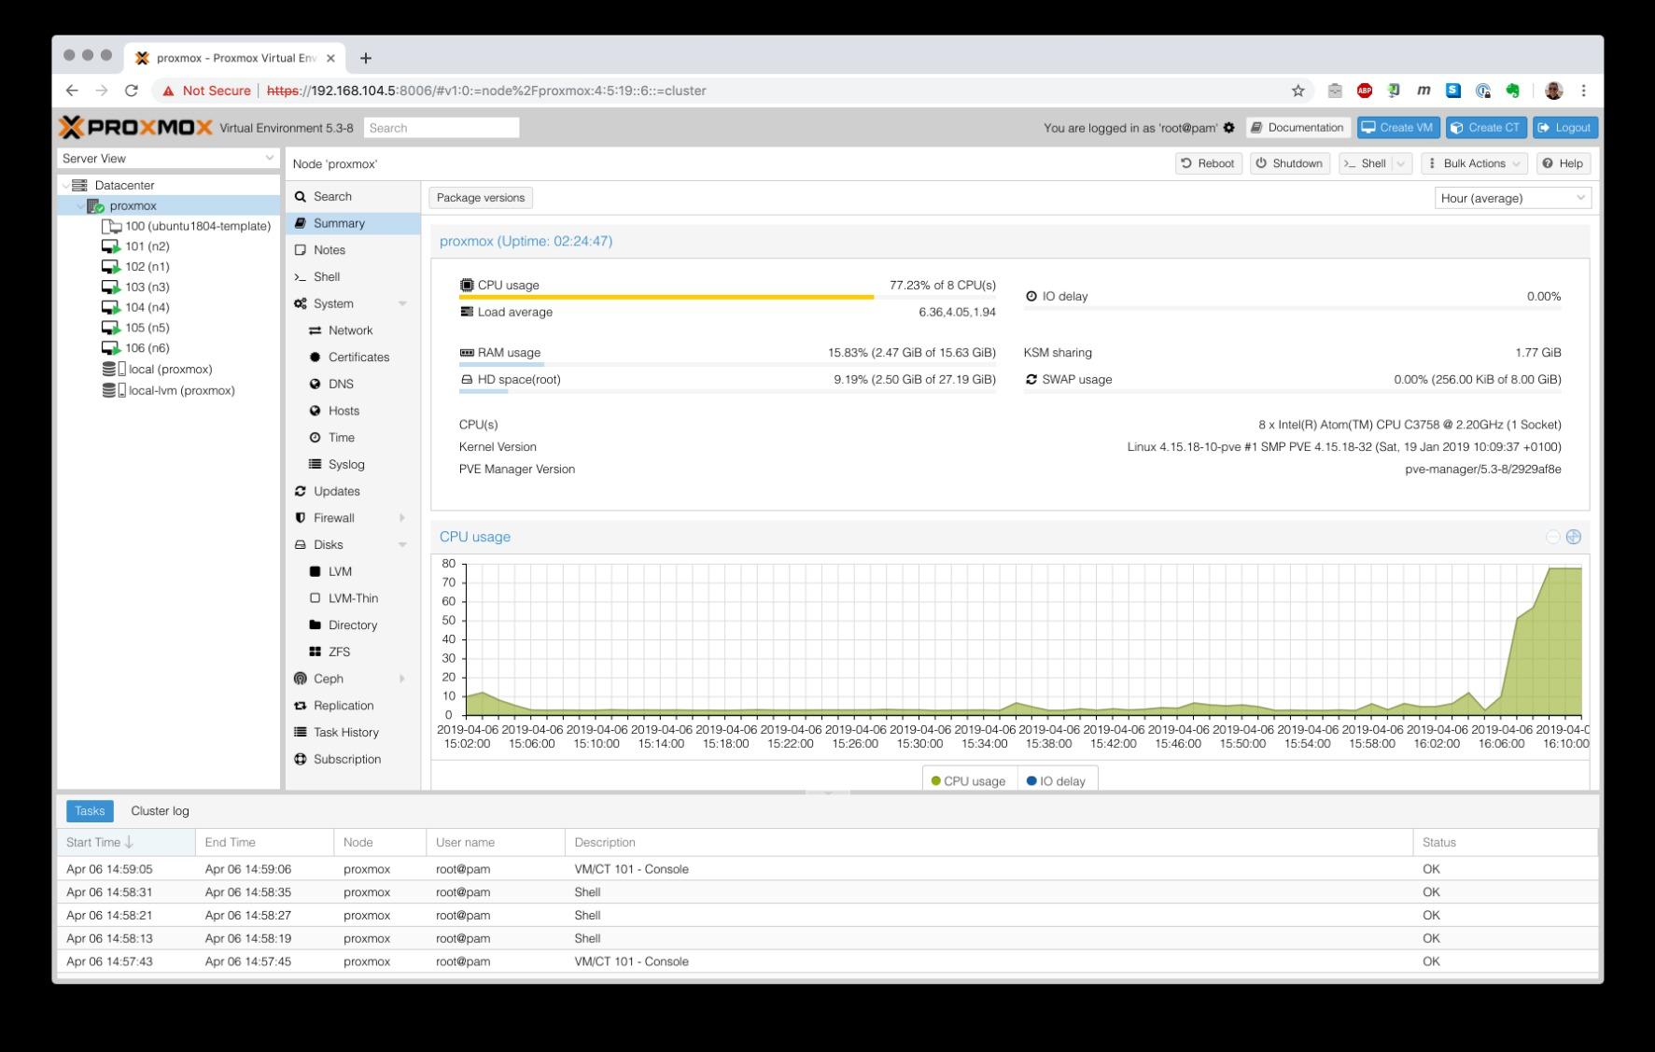Collapse the proxmox node tree
The height and width of the screenshot is (1052, 1655).
pos(79,206)
